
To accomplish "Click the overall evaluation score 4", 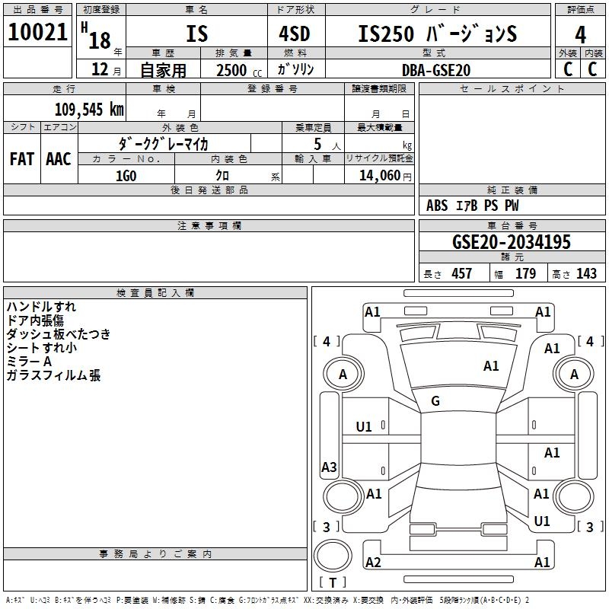I will pos(580,34).
